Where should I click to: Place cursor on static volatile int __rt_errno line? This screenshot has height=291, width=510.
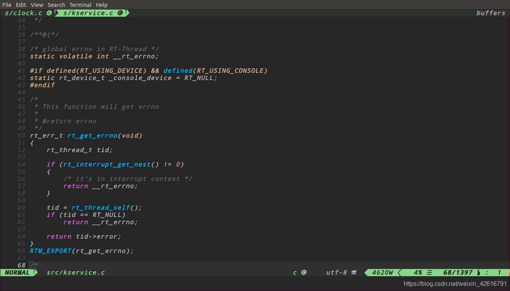click(x=94, y=56)
